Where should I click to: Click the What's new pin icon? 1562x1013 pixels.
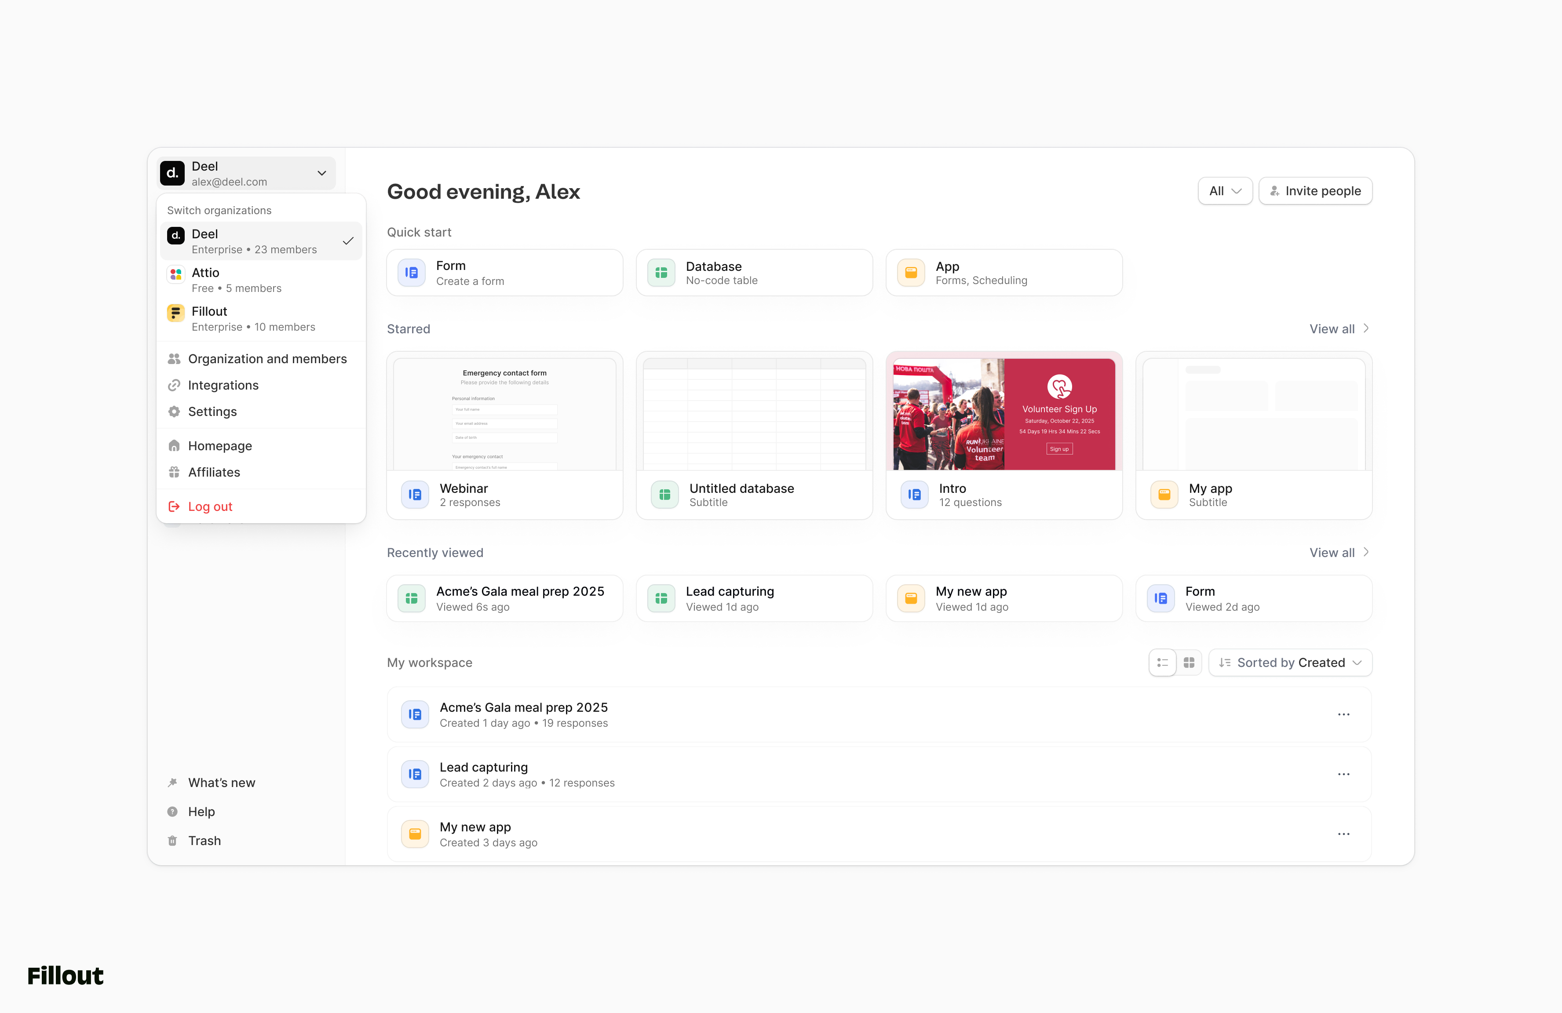tap(173, 783)
